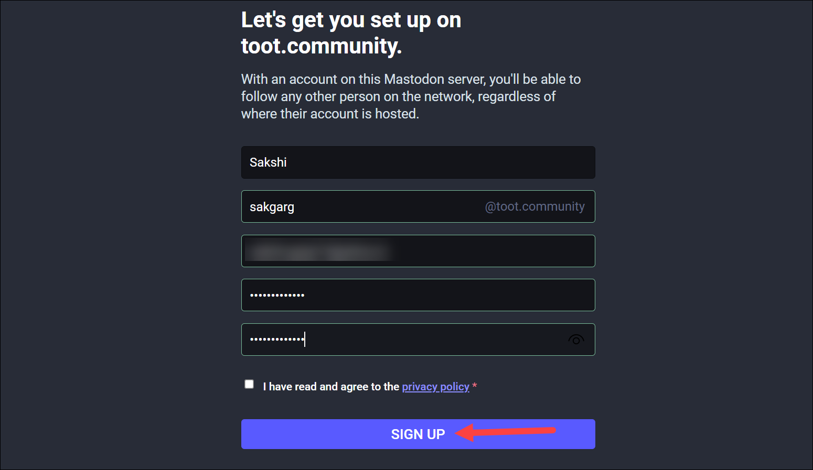Click toot.community in the heading
Screen dimensions: 813x470
(x=322, y=46)
